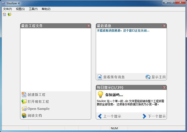Open the 视图(S) menu
The height and width of the screenshot is (132, 187).
[20, 9]
